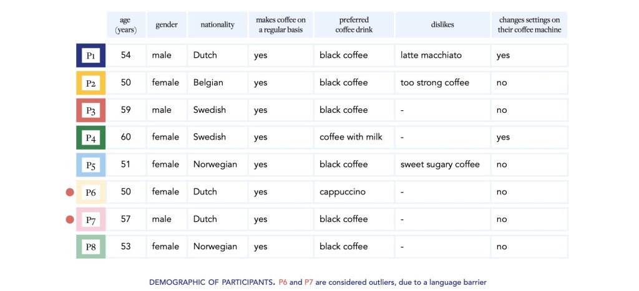
Task: Click the "age (years)" column header
Action: click(126, 25)
